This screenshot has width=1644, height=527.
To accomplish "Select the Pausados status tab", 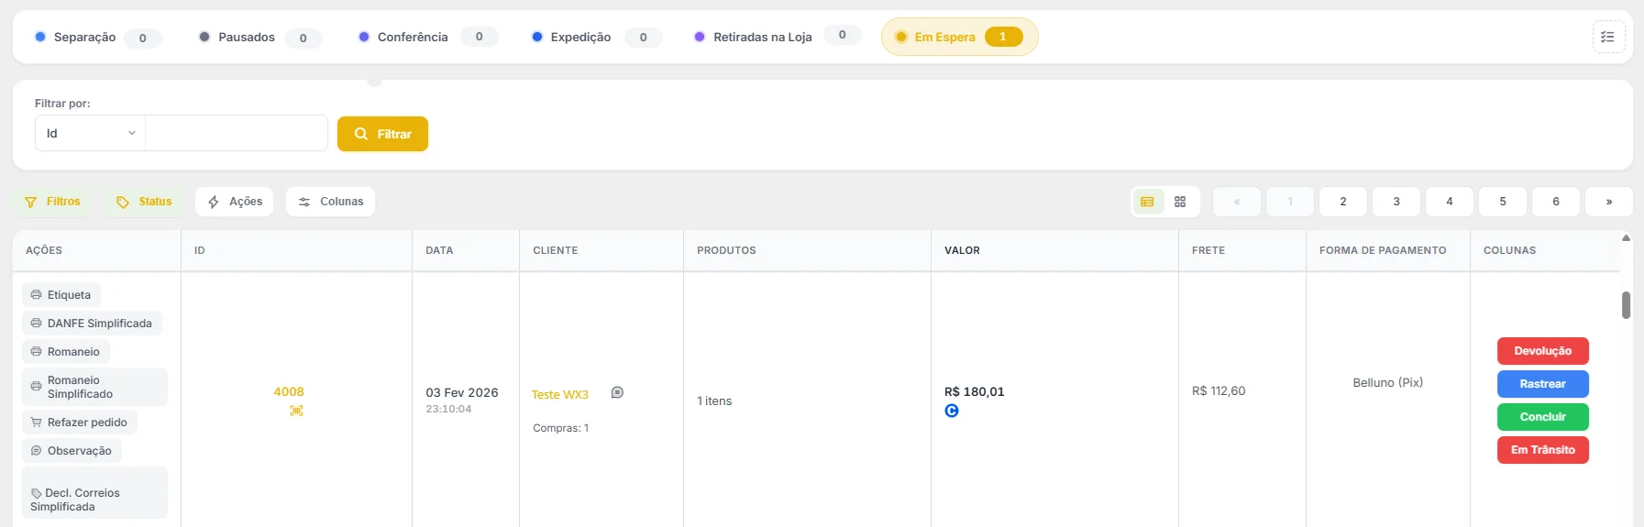I will [260, 38].
